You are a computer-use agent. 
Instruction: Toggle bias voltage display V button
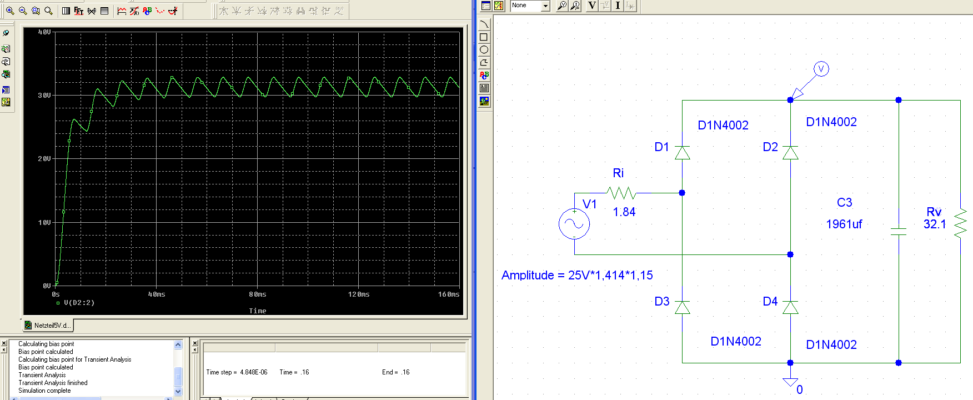pyautogui.click(x=592, y=6)
